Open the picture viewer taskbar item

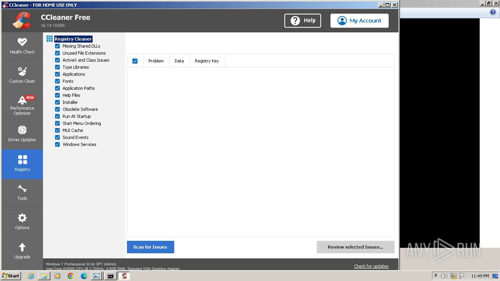(x=96, y=276)
